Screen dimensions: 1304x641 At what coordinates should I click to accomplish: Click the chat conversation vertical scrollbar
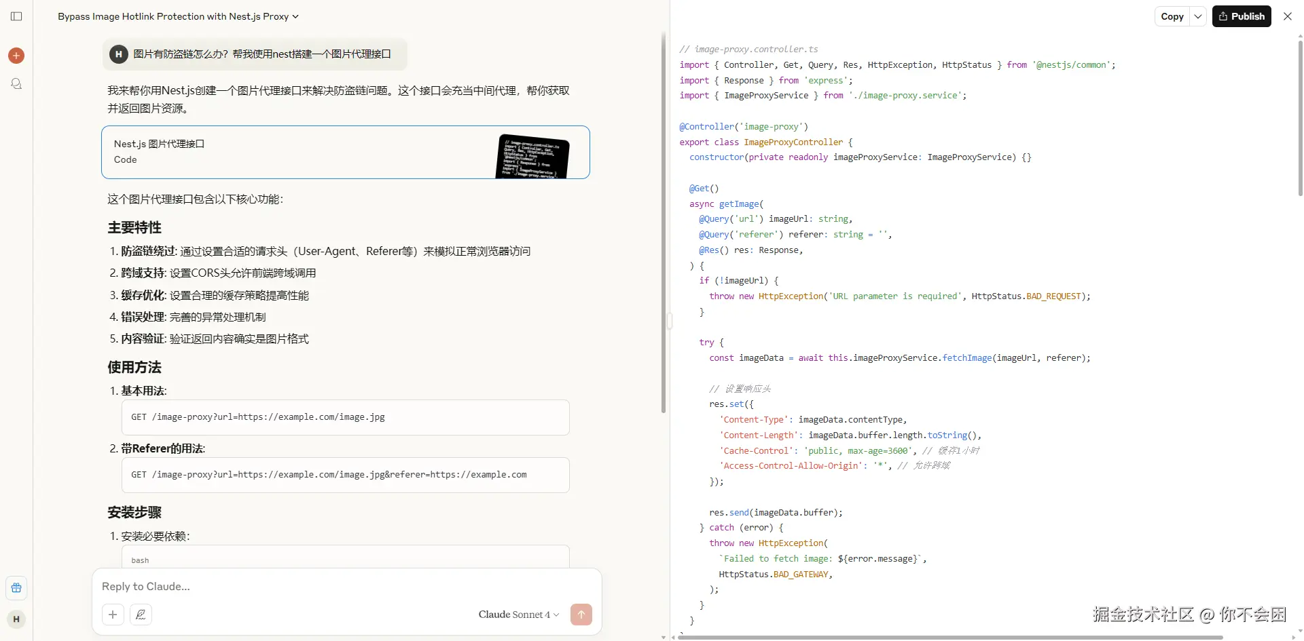(x=664, y=222)
